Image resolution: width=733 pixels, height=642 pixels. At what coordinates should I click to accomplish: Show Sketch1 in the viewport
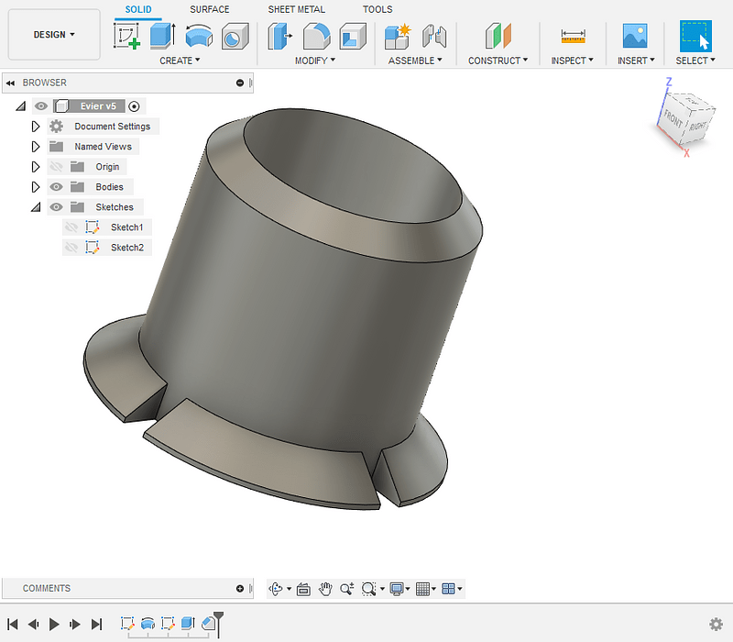[x=71, y=227]
